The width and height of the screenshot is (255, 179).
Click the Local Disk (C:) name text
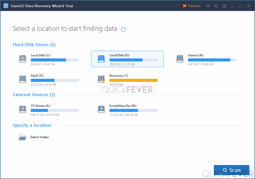coord(40,55)
